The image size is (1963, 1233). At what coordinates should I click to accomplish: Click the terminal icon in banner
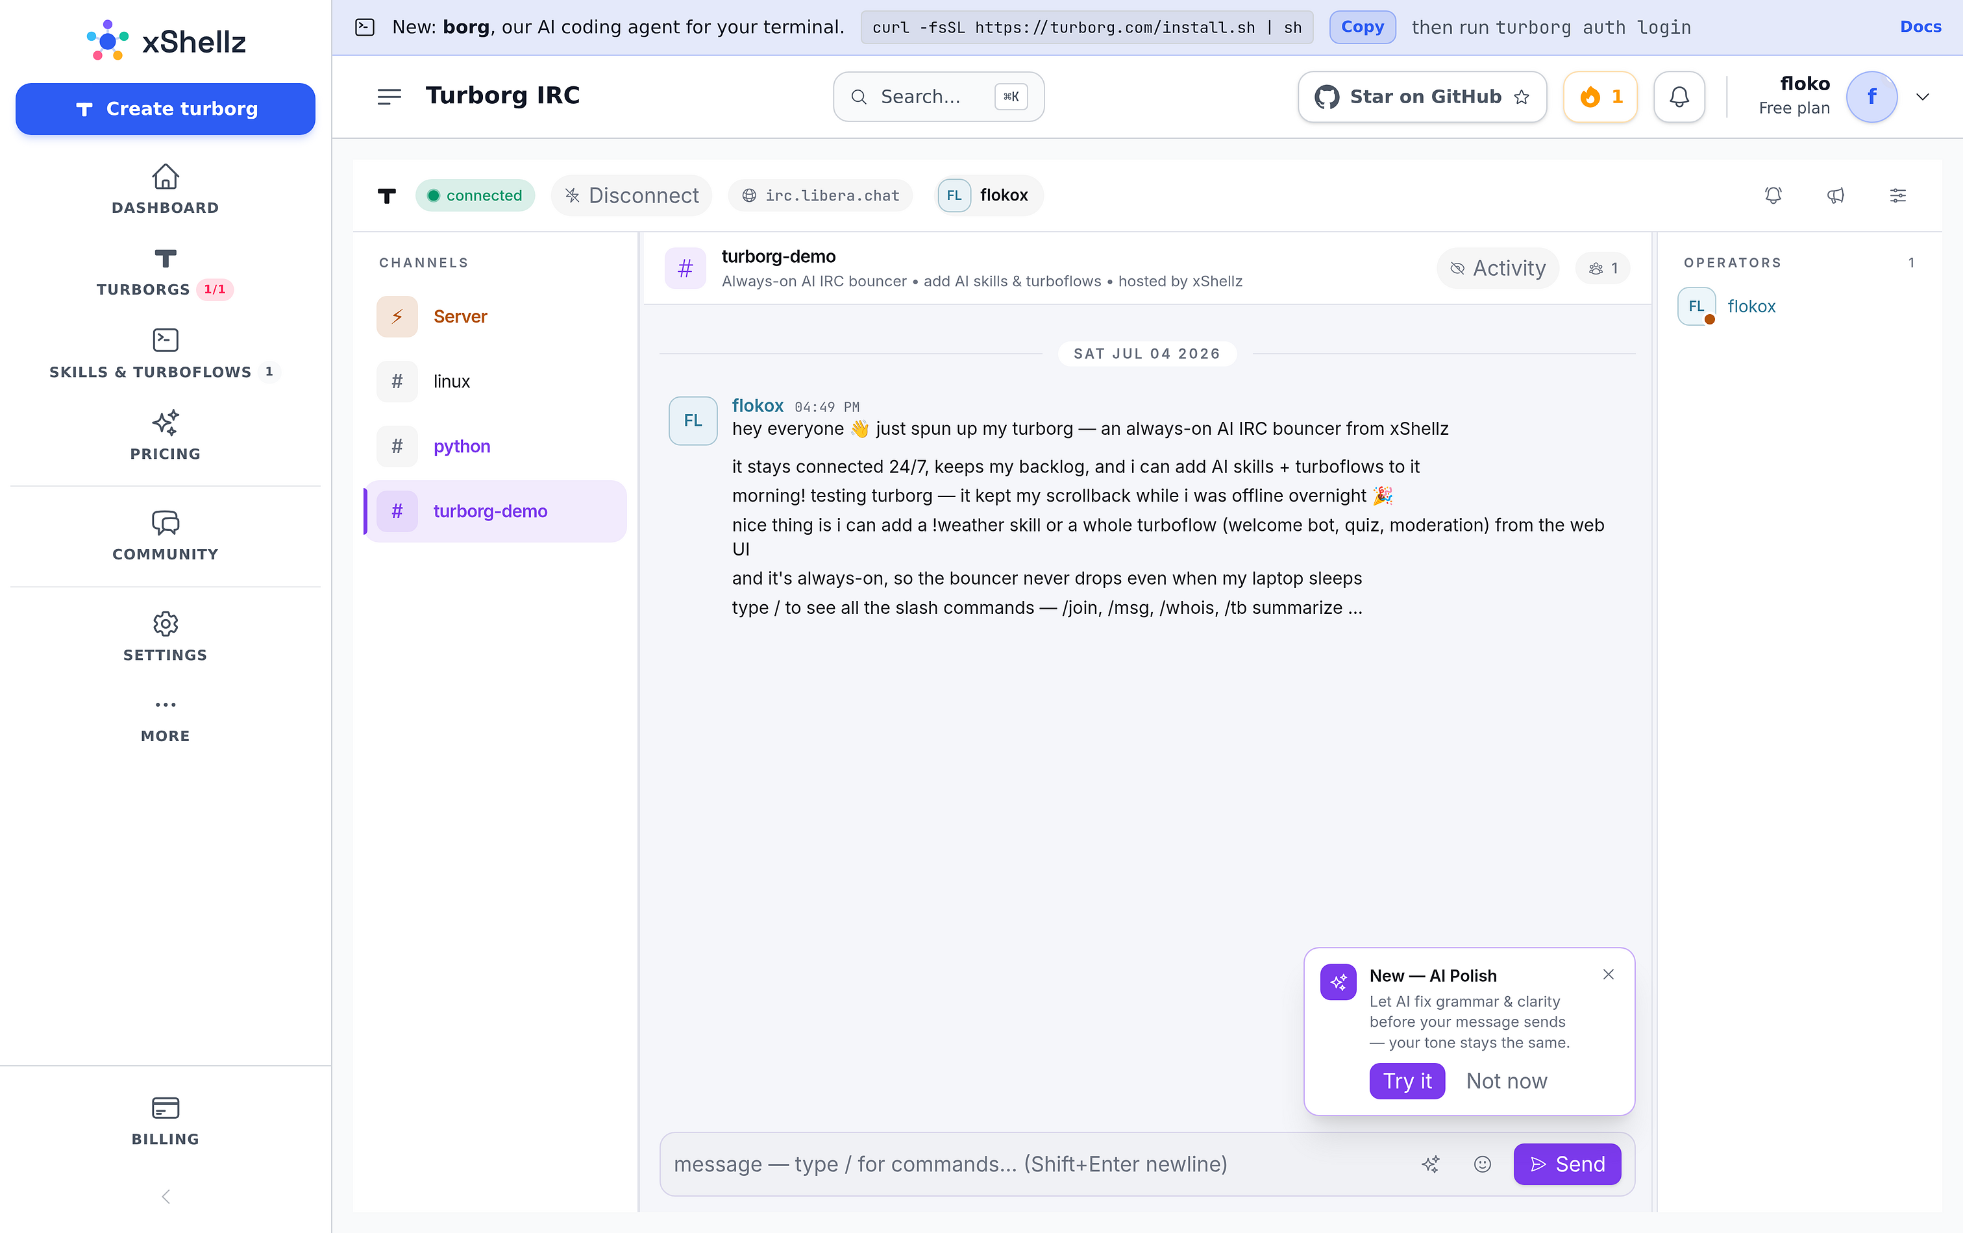point(364,27)
